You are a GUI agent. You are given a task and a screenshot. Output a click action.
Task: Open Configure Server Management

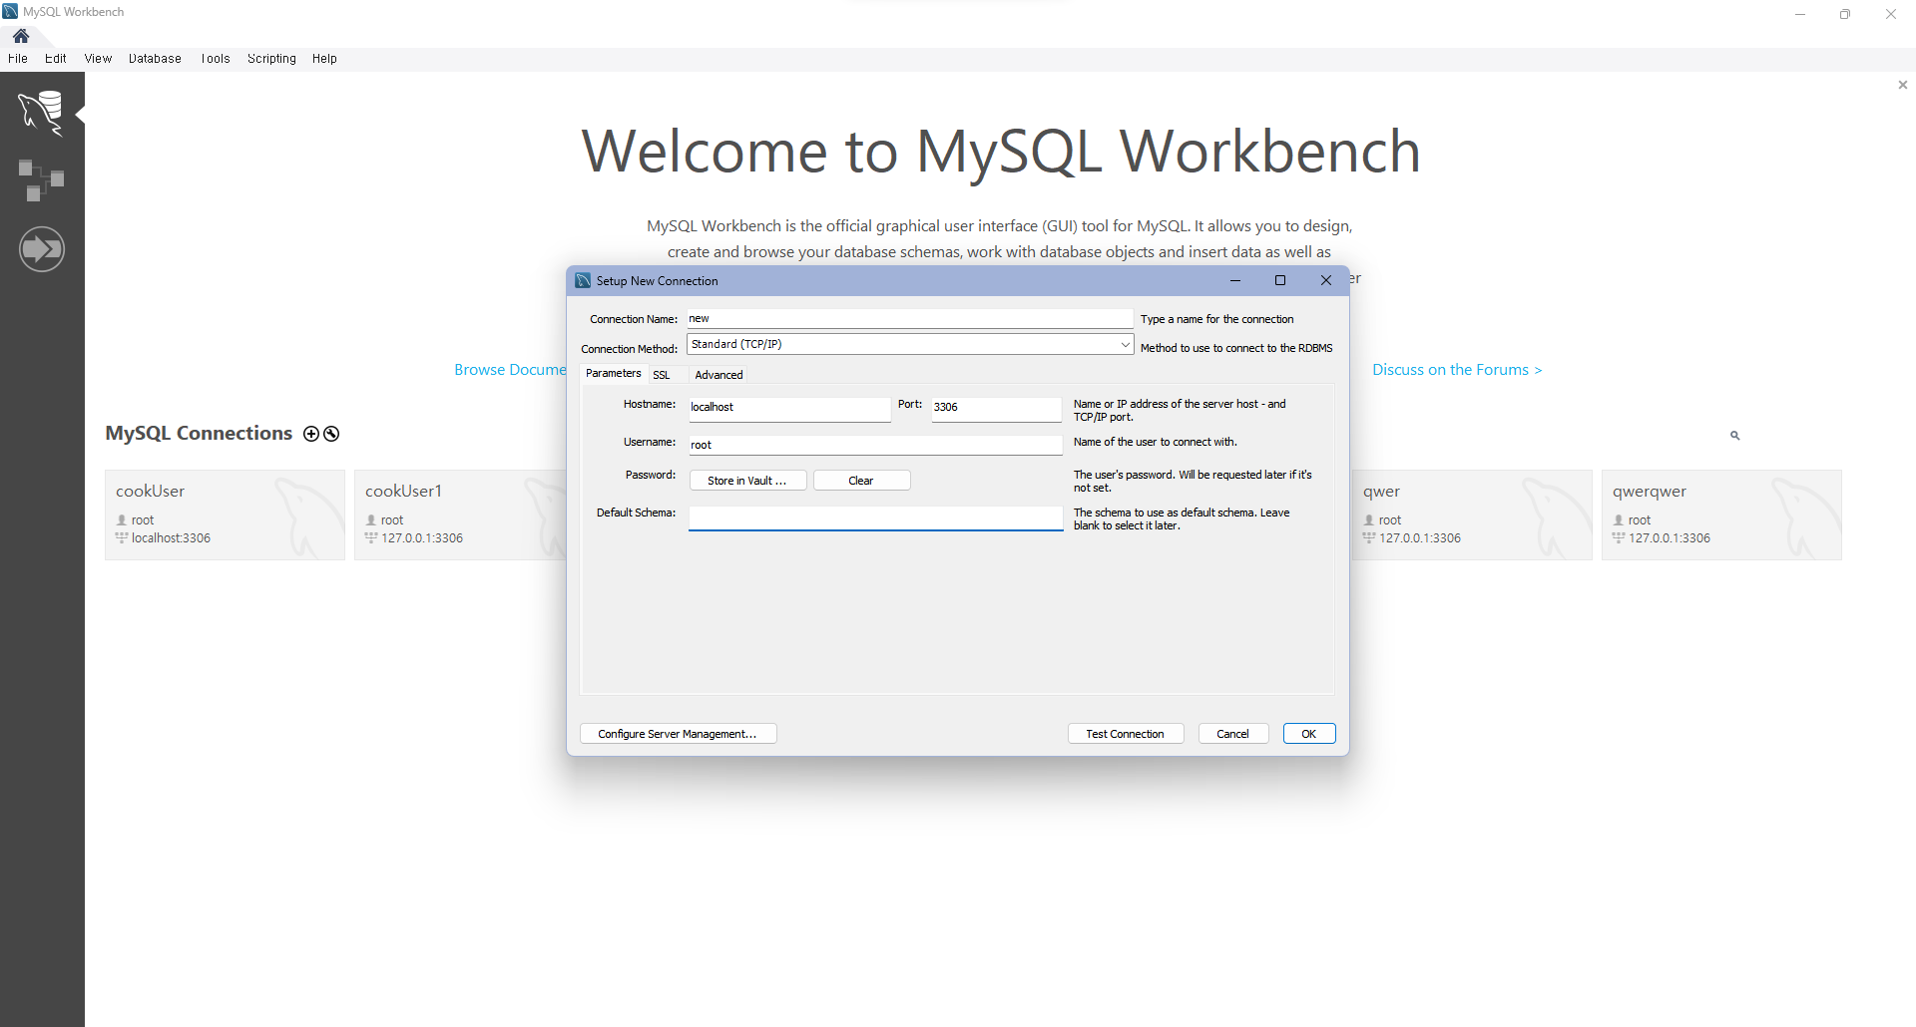tap(678, 734)
